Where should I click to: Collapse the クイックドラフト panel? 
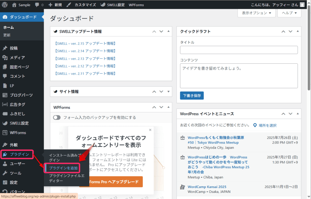[x=298, y=31]
